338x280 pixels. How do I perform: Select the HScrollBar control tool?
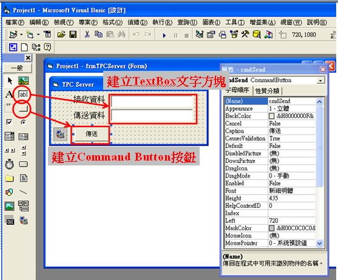pos(10,150)
